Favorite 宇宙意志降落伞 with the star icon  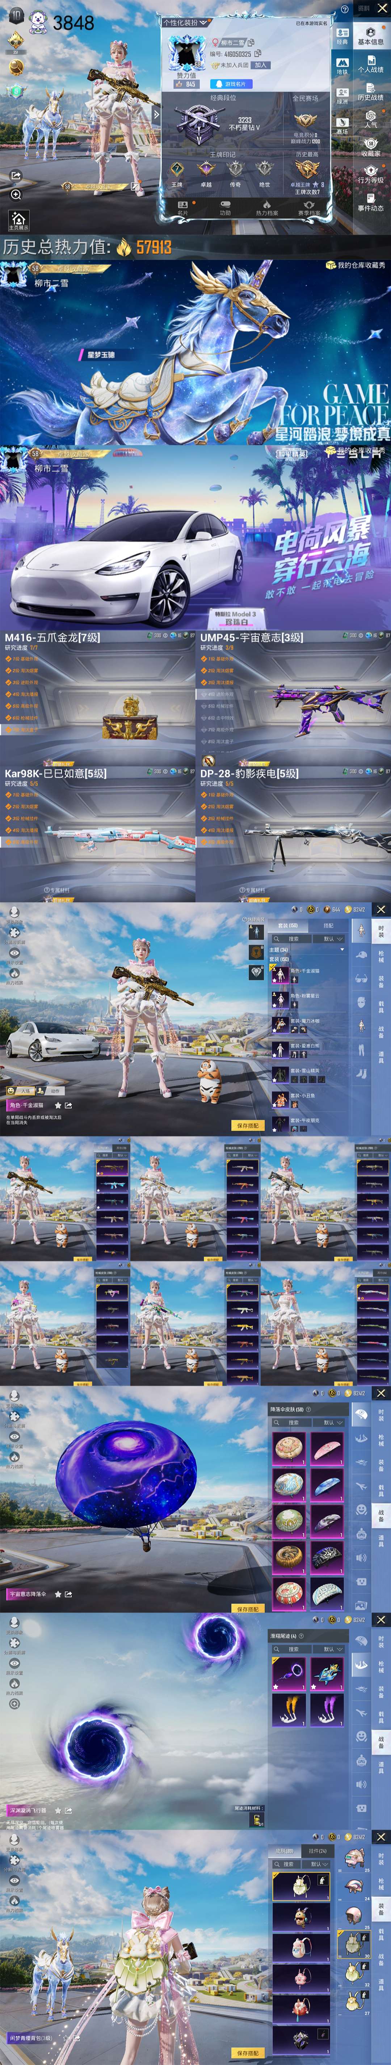(58, 1594)
